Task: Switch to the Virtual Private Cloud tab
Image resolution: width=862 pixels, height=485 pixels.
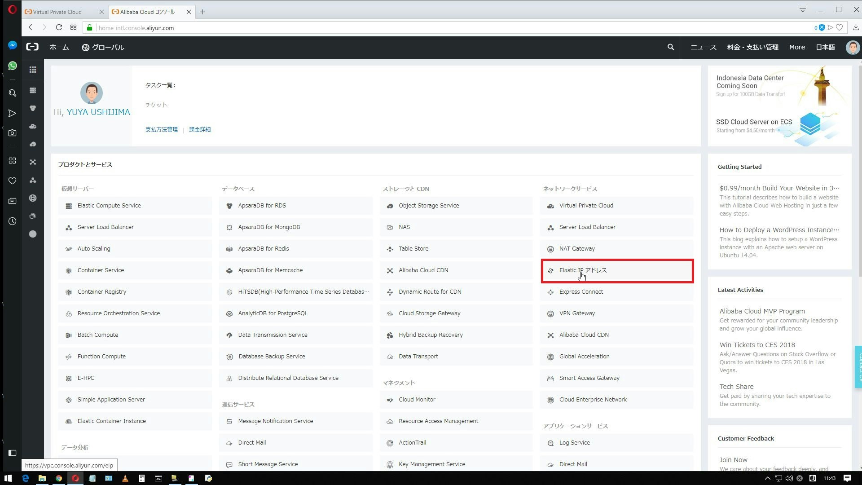Action: 57,12
